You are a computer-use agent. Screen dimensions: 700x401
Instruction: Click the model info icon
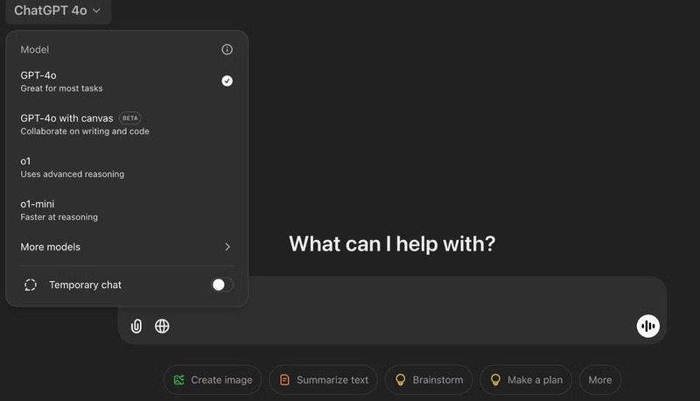227,50
